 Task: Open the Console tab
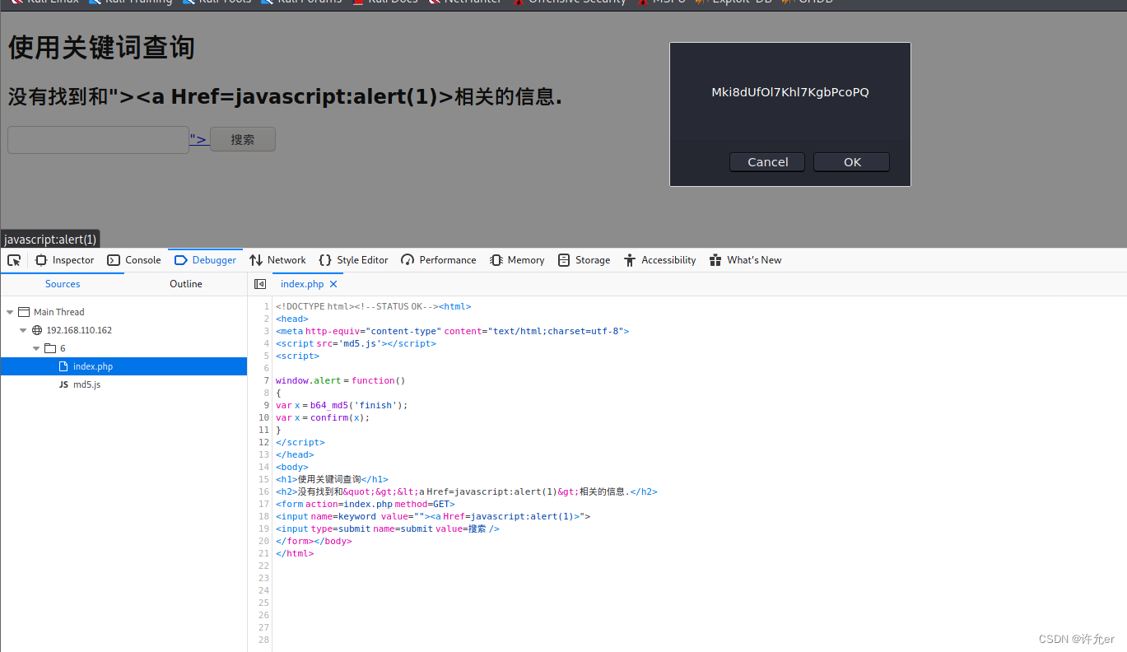point(134,260)
